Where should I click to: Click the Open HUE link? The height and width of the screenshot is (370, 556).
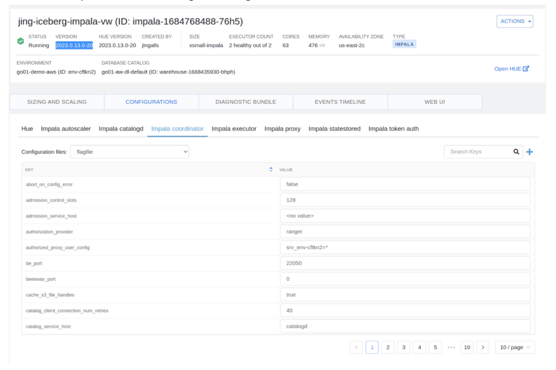tap(508, 68)
